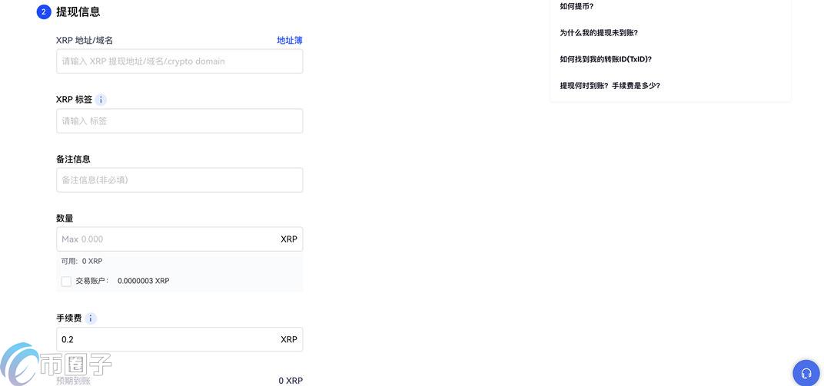Tick the 交易账户 checkbox
Screen dimensions: 824x386
[x=66, y=282]
